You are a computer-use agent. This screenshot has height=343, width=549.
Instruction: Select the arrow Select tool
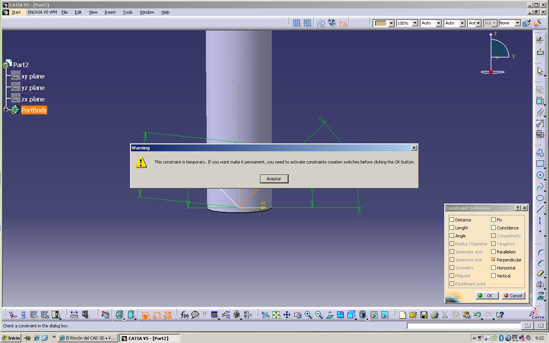[x=540, y=71]
